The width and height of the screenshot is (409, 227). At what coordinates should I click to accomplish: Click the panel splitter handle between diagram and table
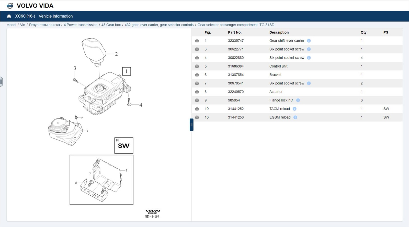coord(191,125)
